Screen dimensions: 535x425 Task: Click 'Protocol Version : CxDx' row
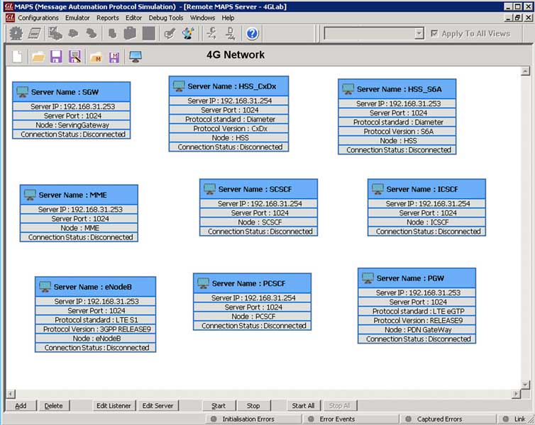coord(229,128)
